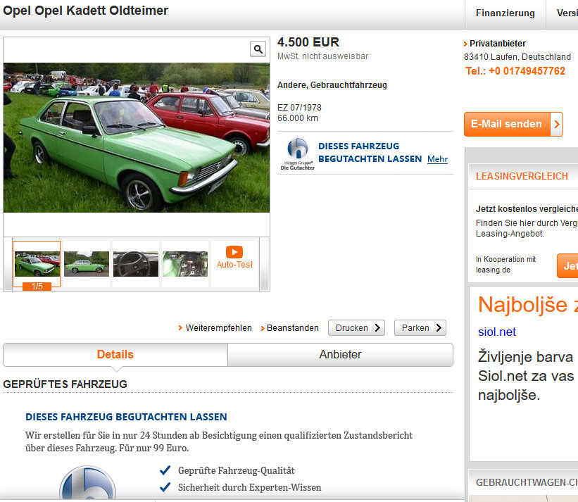Click the Privatanbieter link
Screen dimensions: 578x502
tap(498, 44)
